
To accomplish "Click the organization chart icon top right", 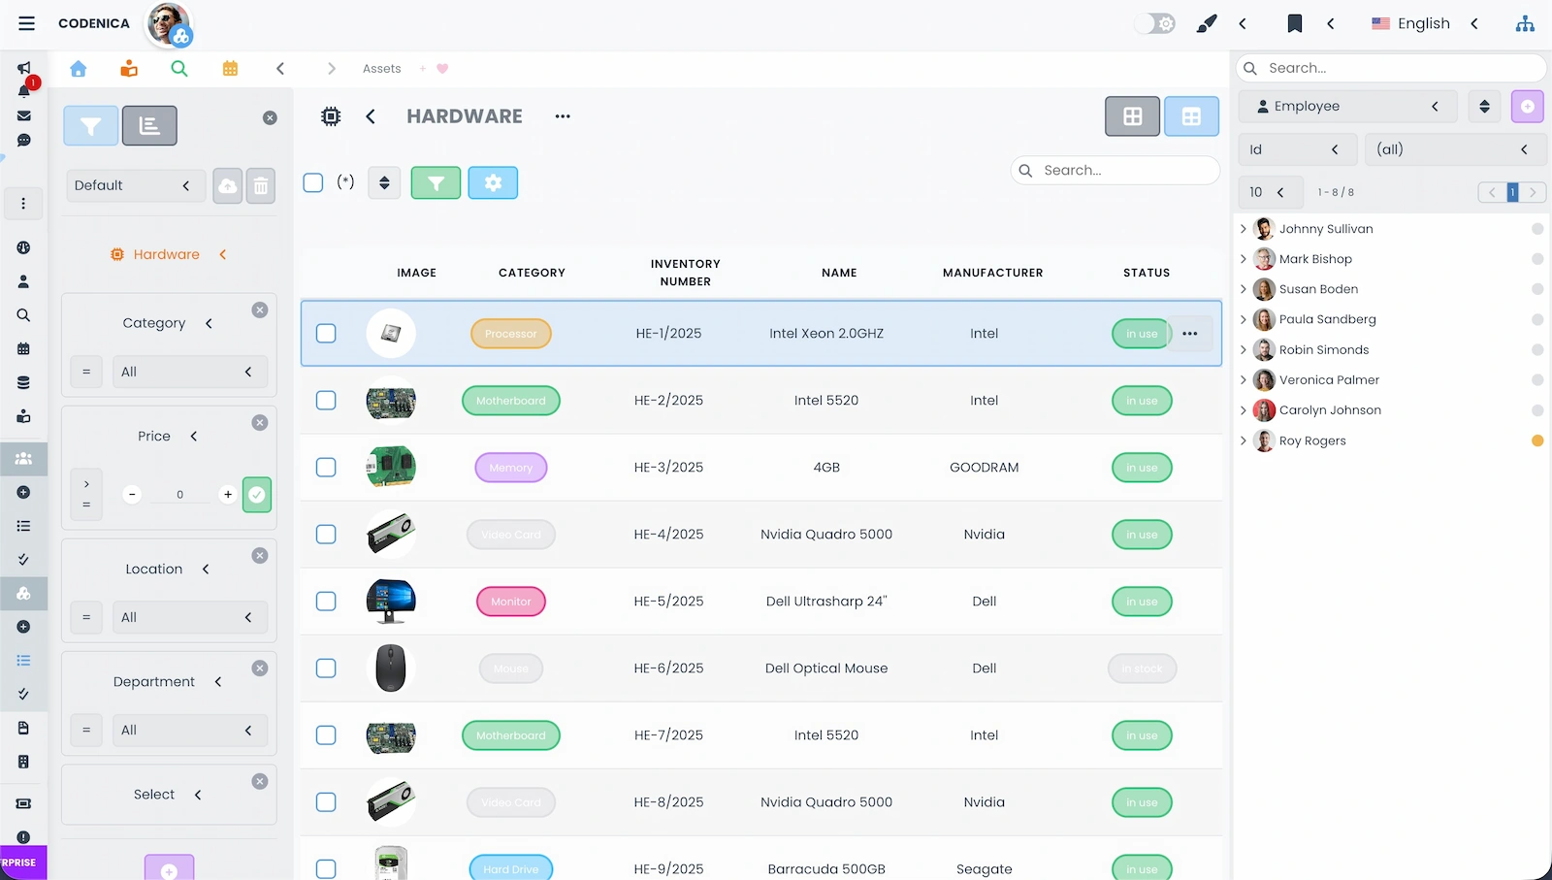I will point(1525,23).
